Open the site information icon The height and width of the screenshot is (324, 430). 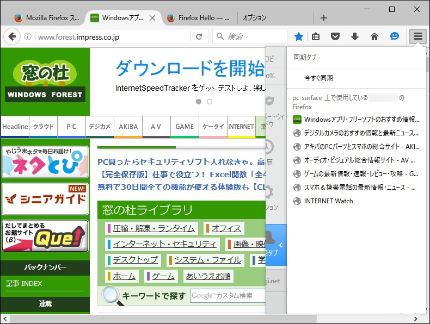(28, 36)
